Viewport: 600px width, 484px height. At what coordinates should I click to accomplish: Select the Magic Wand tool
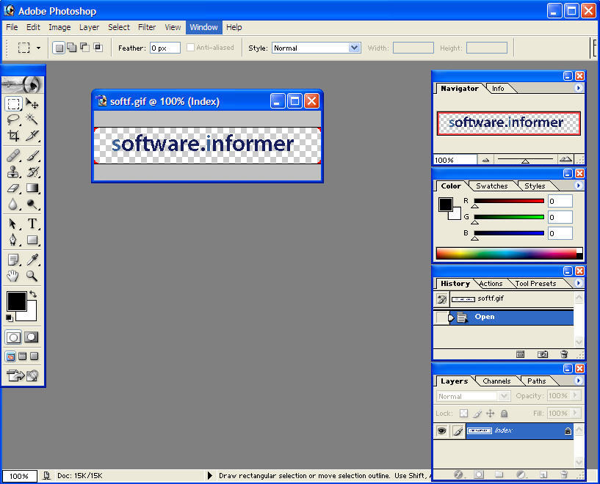point(32,120)
